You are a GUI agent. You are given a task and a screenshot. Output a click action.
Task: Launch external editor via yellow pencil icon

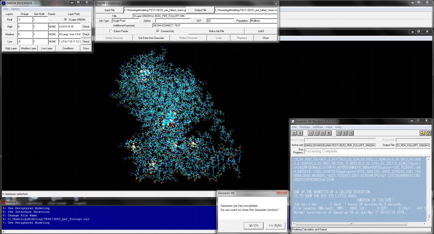click(x=428, y=133)
